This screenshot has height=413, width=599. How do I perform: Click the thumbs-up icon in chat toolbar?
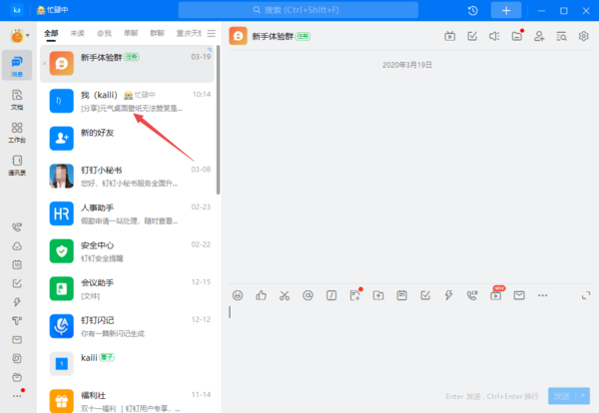tap(262, 295)
